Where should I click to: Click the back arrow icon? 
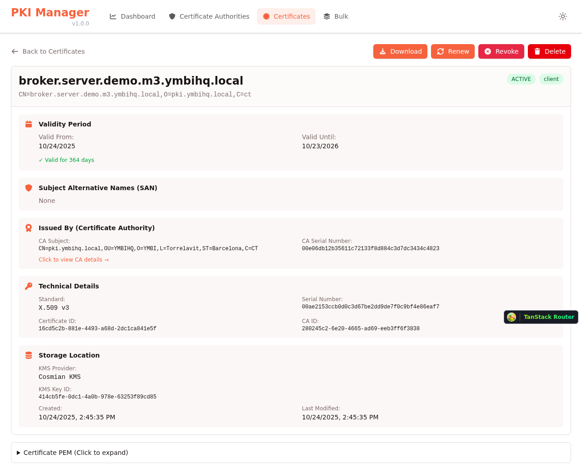pyautogui.click(x=15, y=51)
